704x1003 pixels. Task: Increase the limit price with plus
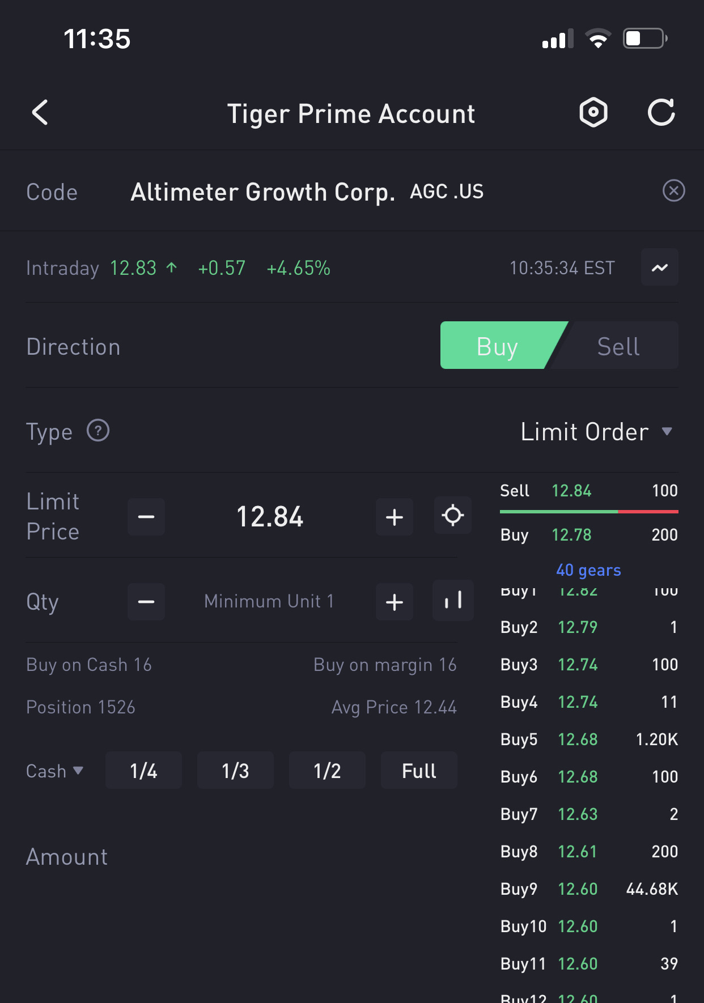(x=395, y=517)
